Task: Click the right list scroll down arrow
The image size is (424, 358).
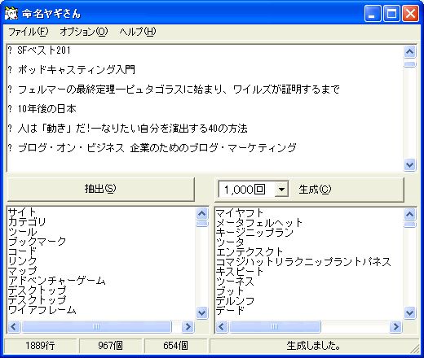Action: (409, 312)
